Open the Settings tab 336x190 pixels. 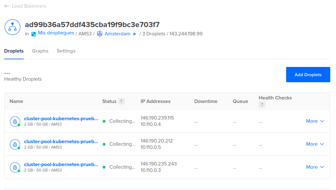pyautogui.click(x=66, y=51)
